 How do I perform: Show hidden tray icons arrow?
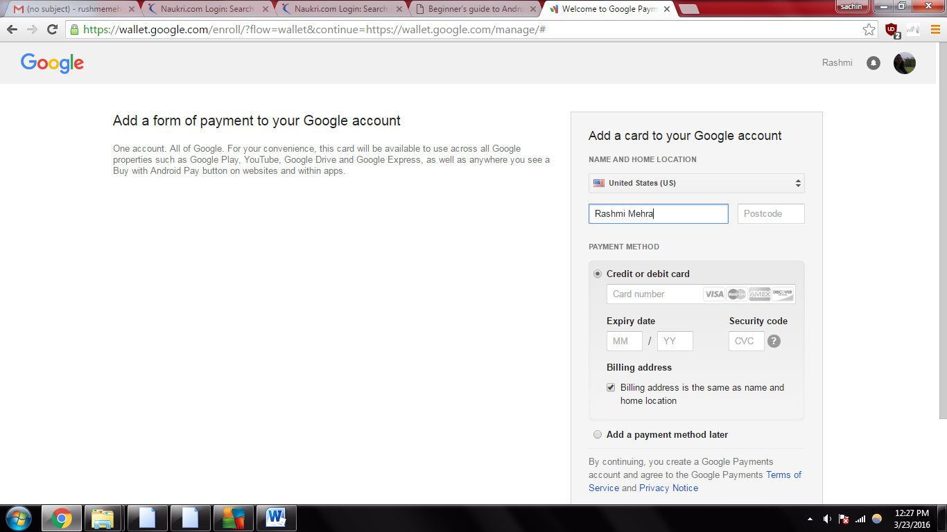[x=810, y=519]
